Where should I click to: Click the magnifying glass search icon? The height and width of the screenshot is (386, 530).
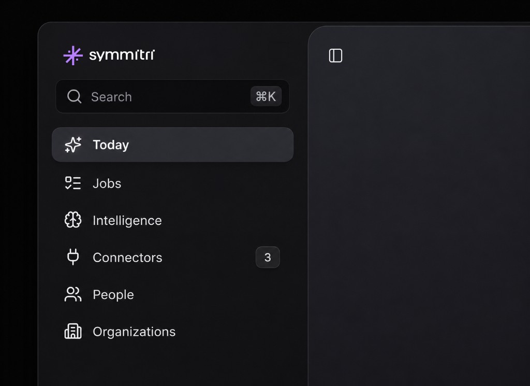click(x=75, y=96)
